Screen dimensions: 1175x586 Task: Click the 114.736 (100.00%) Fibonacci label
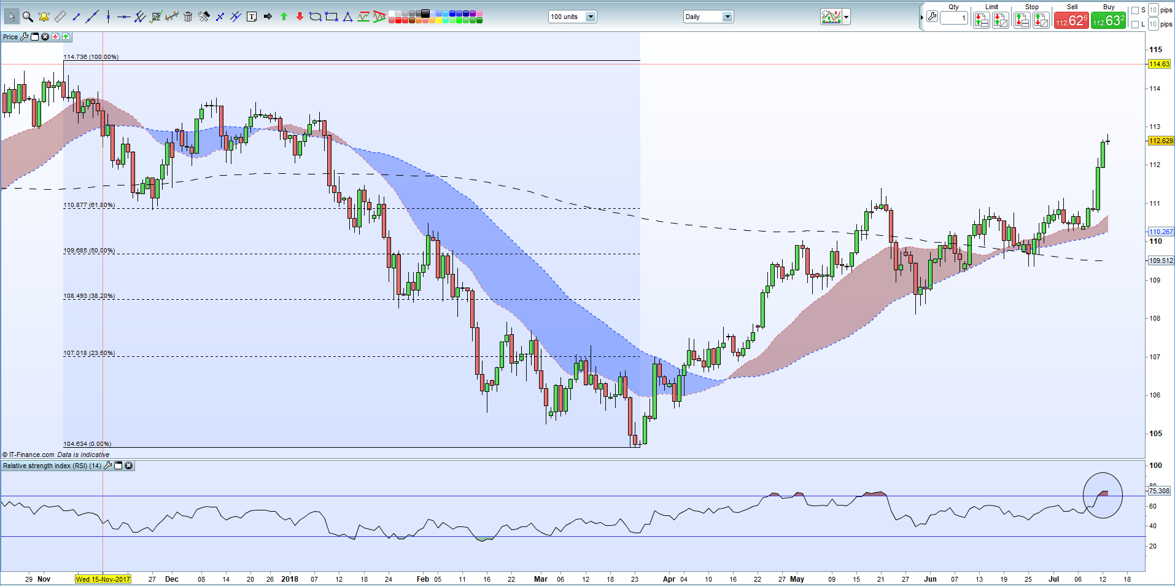(91, 57)
